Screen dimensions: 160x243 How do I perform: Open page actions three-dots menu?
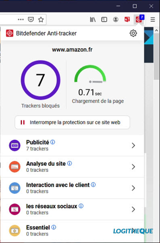[21, 19]
